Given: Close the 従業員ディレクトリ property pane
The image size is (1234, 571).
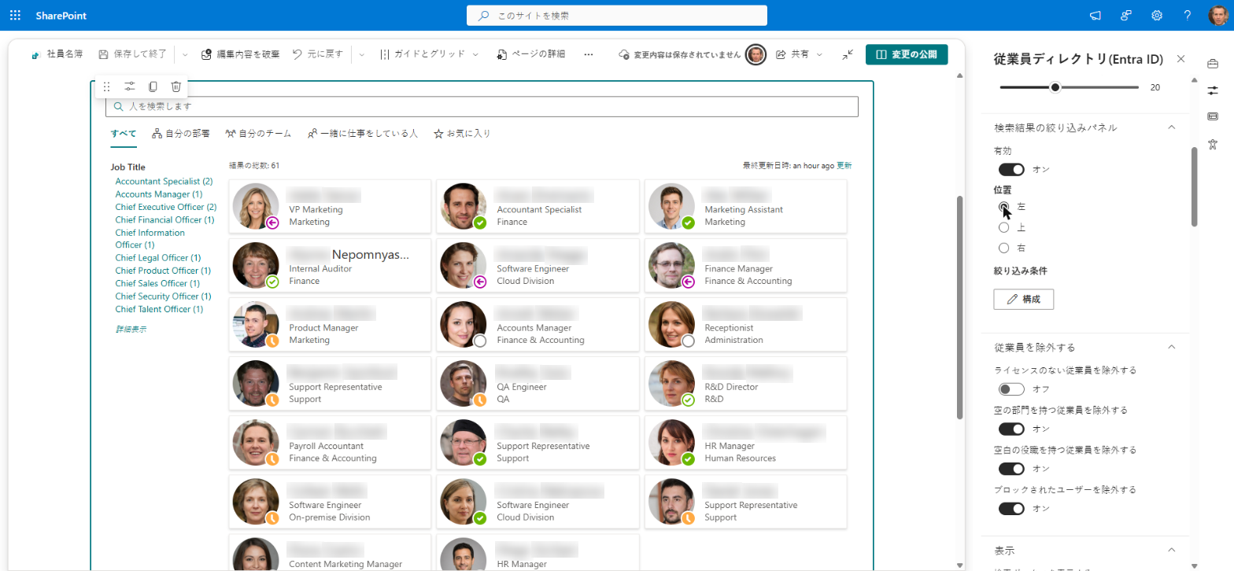Looking at the screenshot, I should click(x=1180, y=59).
